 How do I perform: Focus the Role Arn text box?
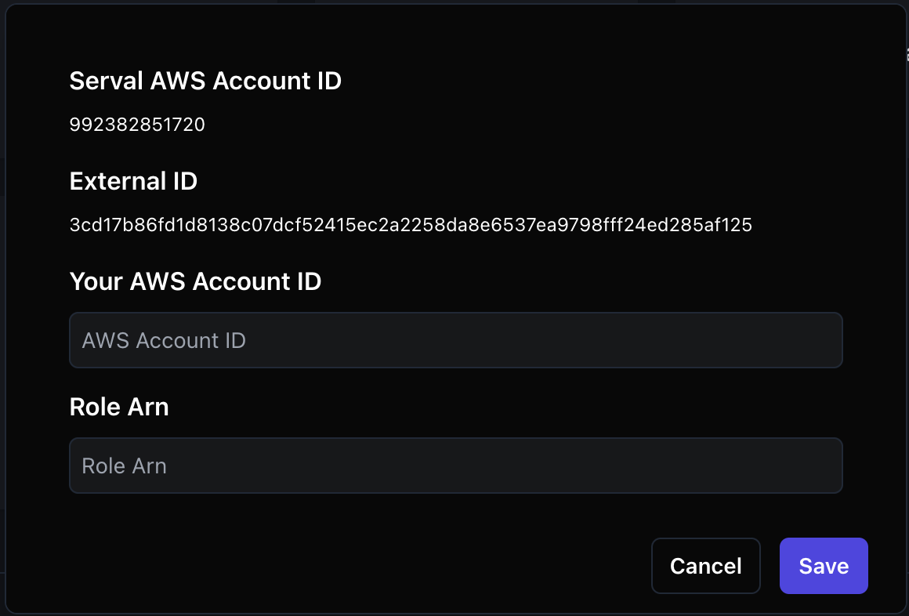click(455, 466)
